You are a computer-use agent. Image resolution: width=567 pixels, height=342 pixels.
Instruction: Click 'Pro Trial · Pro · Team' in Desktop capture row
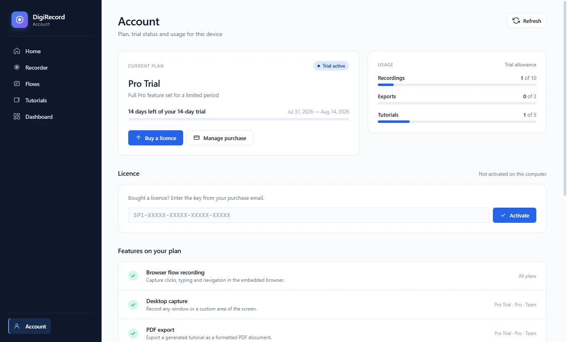coord(515,305)
